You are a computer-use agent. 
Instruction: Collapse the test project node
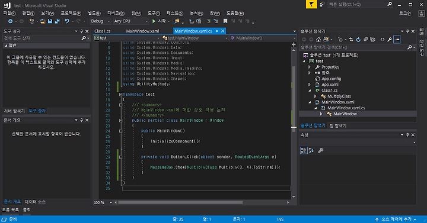(304, 62)
